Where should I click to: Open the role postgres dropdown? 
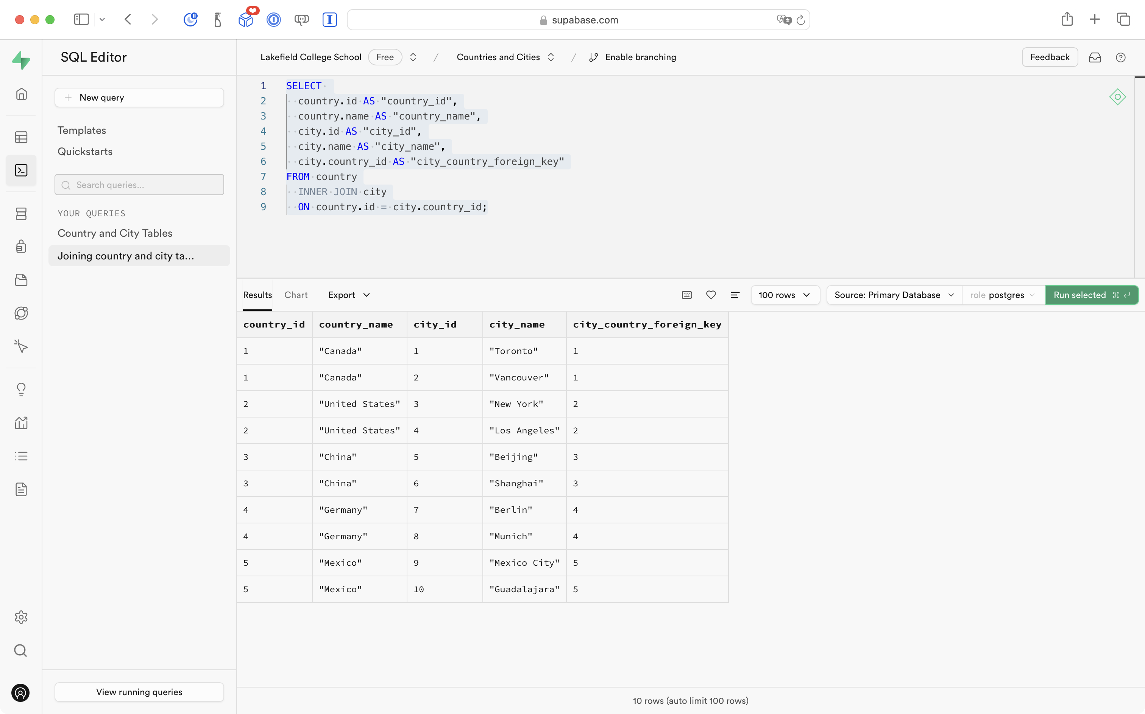click(1002, 295)
